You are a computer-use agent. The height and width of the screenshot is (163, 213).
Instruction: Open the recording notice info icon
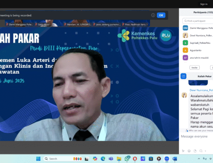pos(153,15)
